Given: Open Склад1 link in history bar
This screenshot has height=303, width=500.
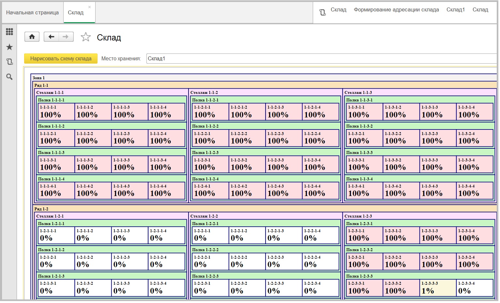Looking at the screenshot, I should pyautogui.click(x=455, y=10).
